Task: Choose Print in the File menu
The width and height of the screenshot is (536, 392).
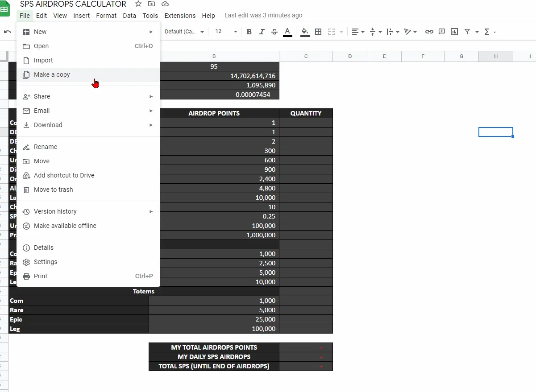Action: 88,276
